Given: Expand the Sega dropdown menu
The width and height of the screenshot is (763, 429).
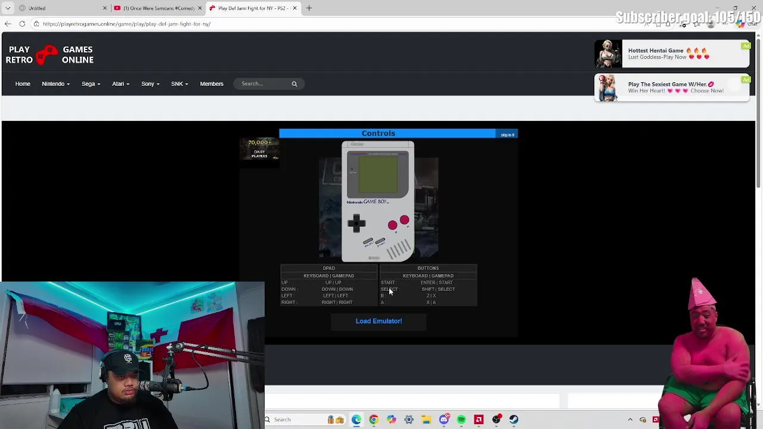Looking at the screenshot, I should coord(91,83).
